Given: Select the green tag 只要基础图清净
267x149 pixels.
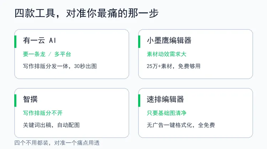Looking at the screenshot, I should 167,113.
